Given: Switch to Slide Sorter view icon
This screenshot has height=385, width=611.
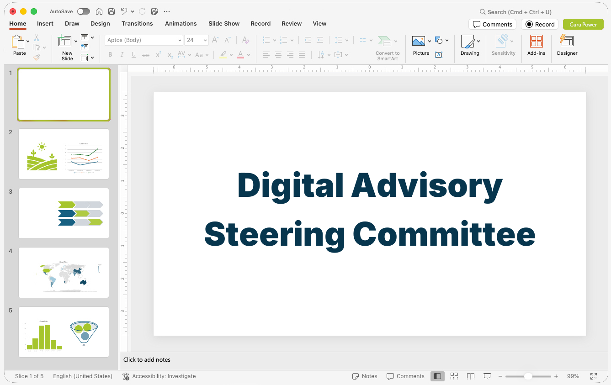Looking at the screenshot, I should [x=454, y=376].
